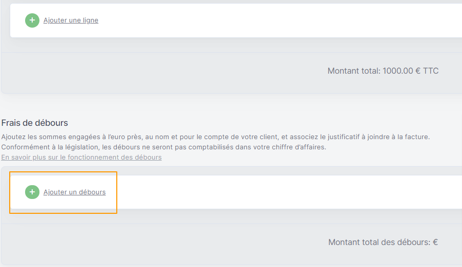Click the euro symbol after Montant total des débours

pos(435,242)
